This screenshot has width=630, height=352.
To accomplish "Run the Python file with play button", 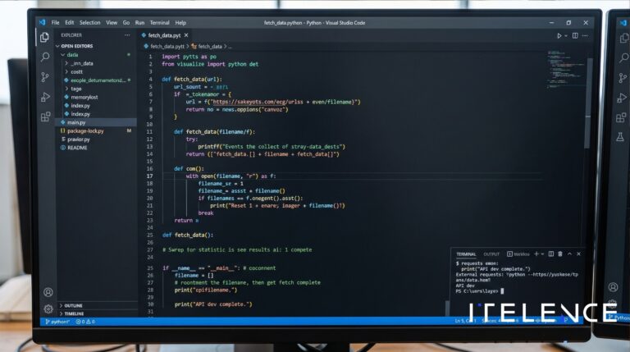I will pos(559,36).
